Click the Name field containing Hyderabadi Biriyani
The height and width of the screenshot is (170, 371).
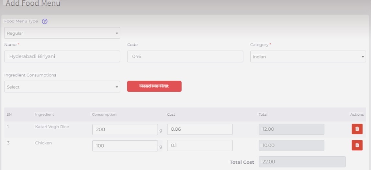62,56
